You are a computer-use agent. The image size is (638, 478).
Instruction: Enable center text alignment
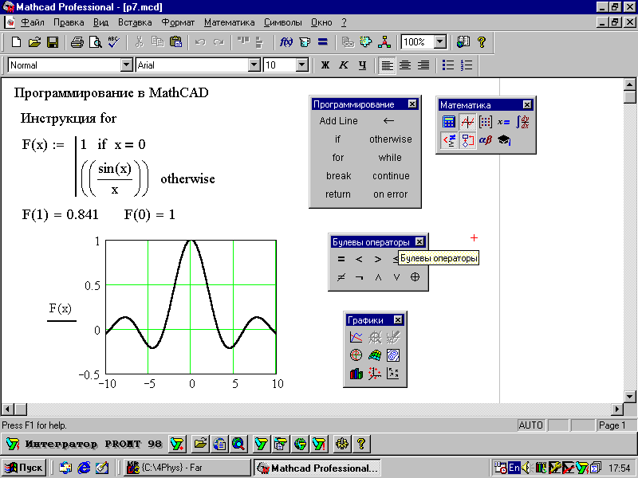pos(405,65)
